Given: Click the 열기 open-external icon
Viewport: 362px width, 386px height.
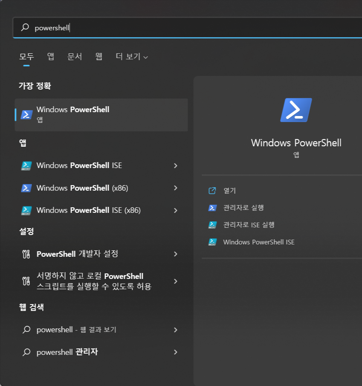Looking at the screenshot, I should 212,191.
